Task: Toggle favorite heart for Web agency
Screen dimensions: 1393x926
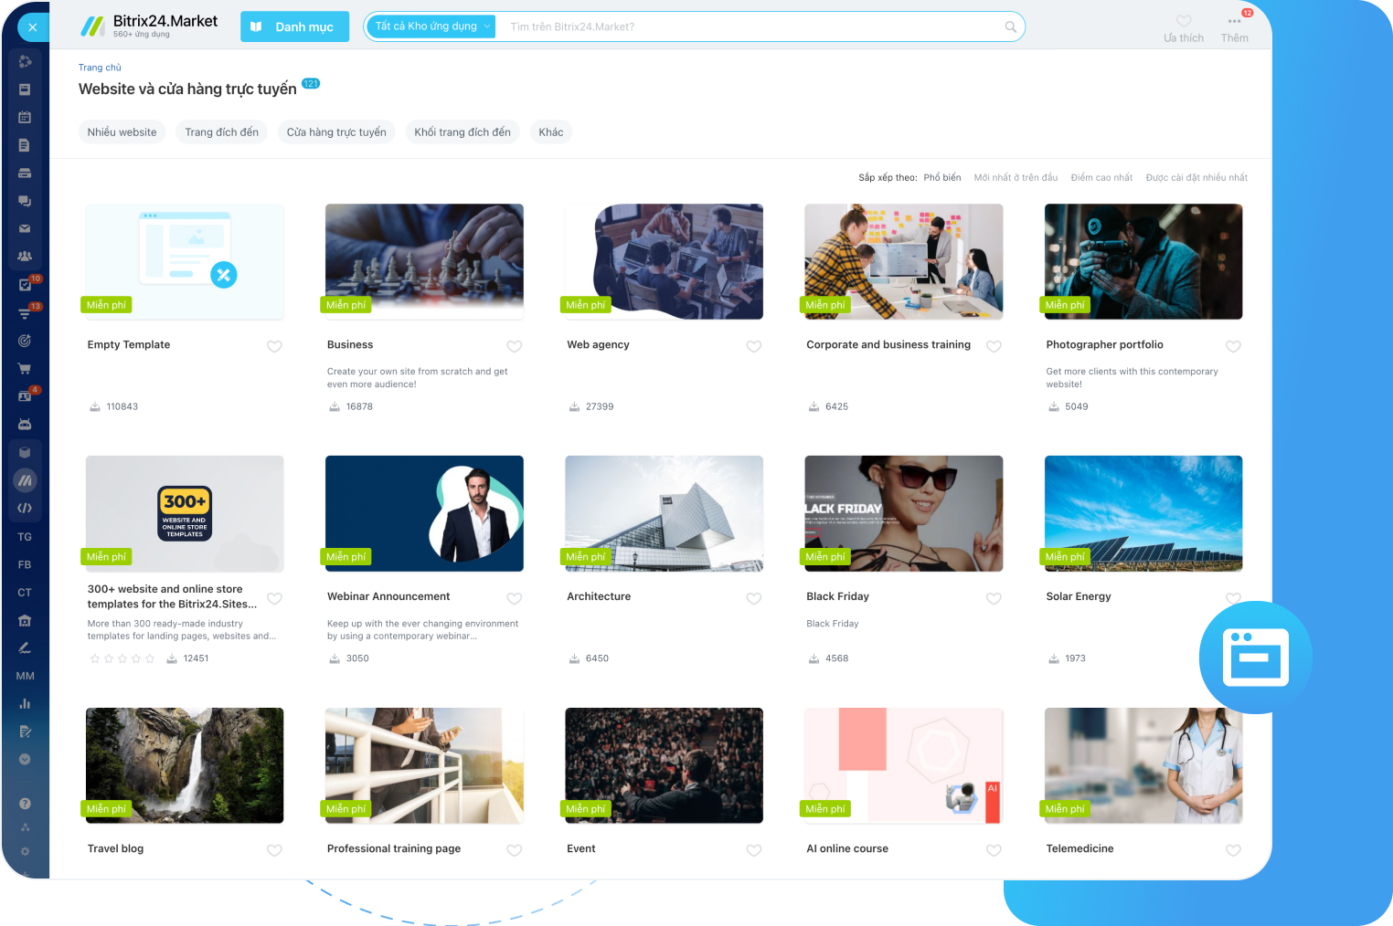Action: [753, 346]
